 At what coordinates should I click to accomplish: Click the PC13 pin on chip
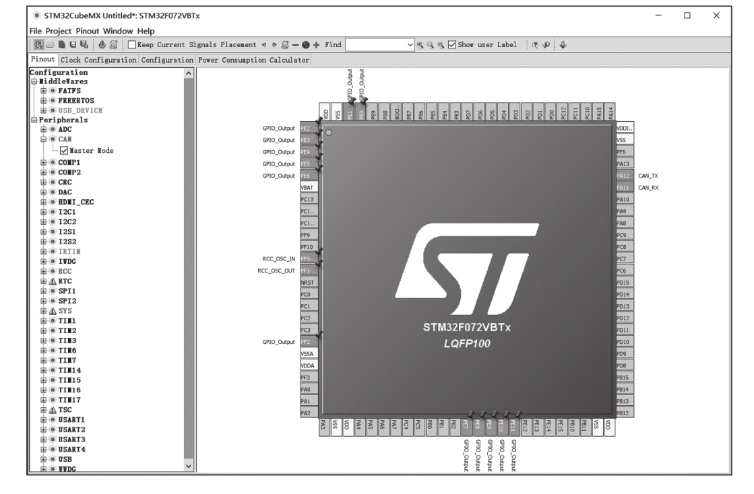click(309, 199)
